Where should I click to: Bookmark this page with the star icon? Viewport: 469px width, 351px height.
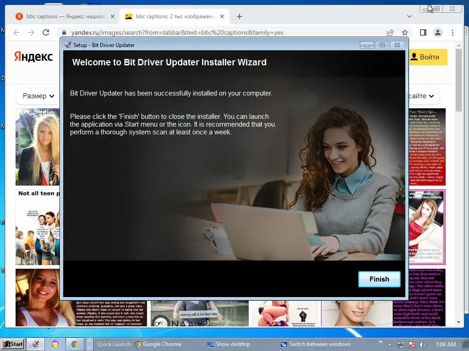click(x=405, y=32)
